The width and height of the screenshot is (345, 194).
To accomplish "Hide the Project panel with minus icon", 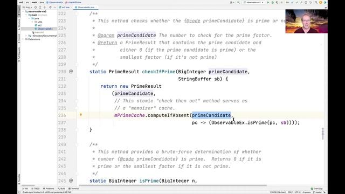I will (x=55, y=7).
